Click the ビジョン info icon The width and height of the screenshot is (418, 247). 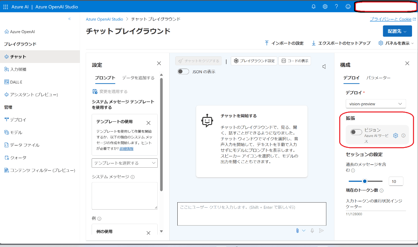coord(403,135)
